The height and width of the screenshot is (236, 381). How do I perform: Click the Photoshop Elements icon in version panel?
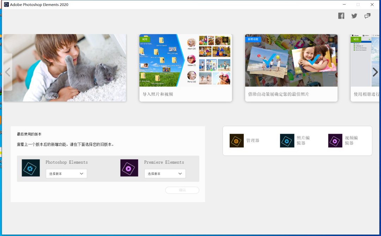[x=31, y=168]
